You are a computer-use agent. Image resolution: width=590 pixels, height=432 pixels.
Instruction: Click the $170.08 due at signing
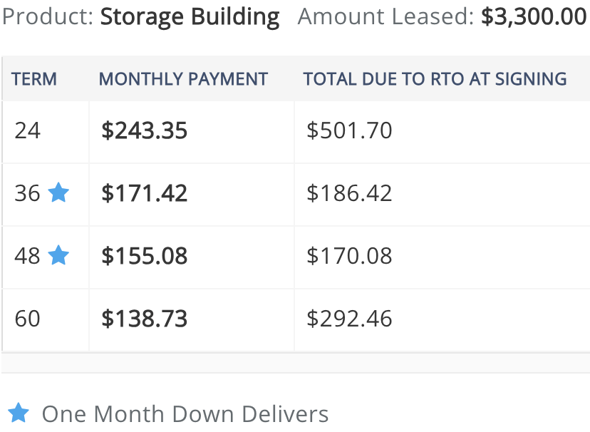coord(349,256)
